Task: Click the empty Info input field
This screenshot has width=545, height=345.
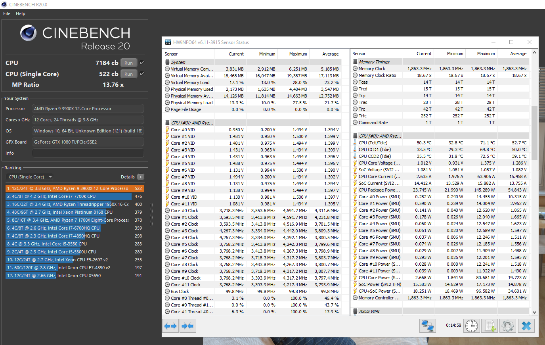Action: (x=88, y=153)
